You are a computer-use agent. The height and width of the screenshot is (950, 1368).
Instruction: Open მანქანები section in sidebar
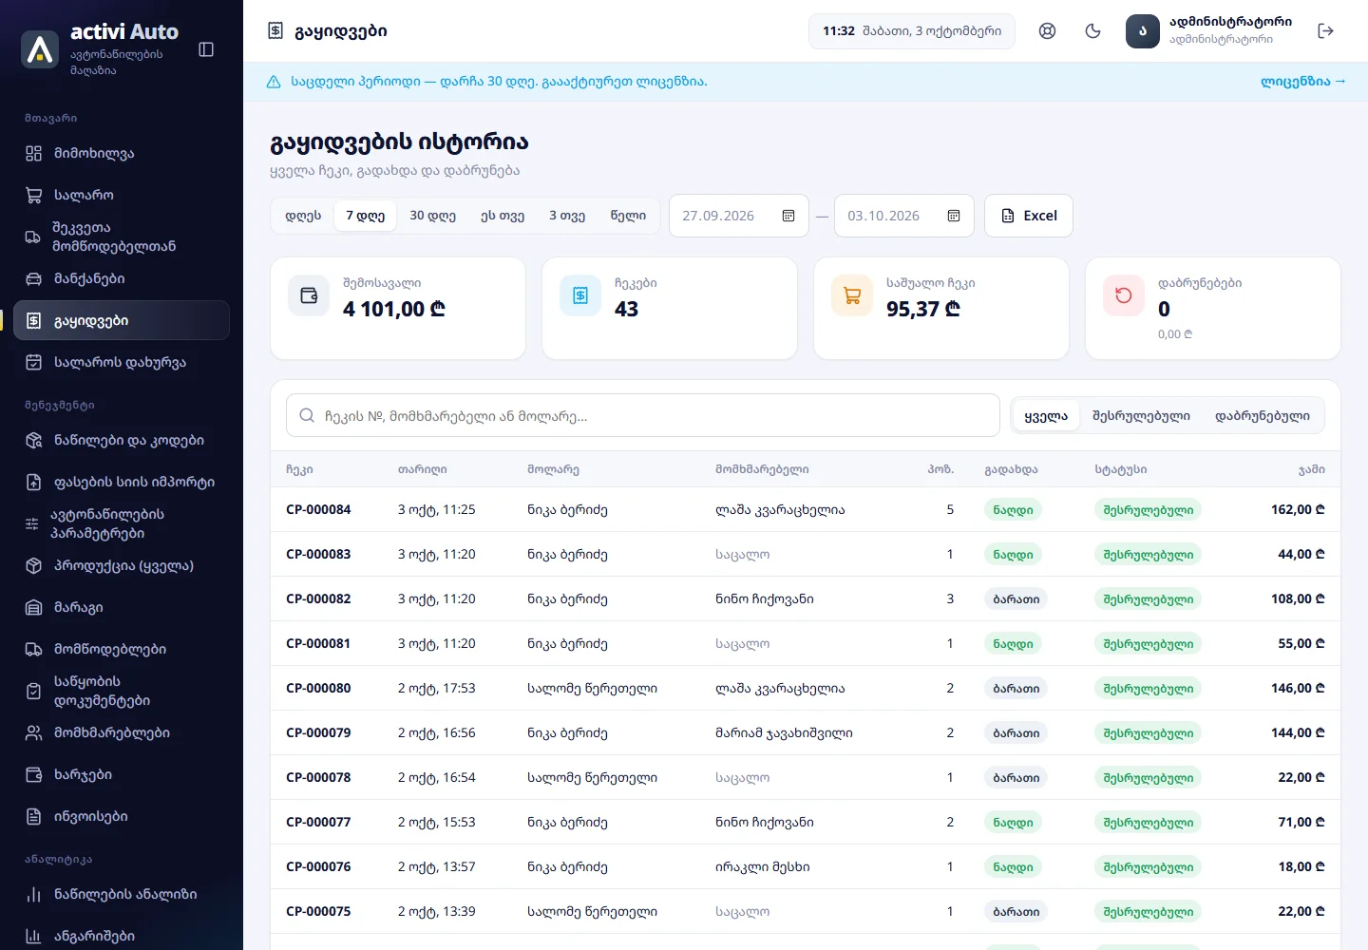click(122, 278)
